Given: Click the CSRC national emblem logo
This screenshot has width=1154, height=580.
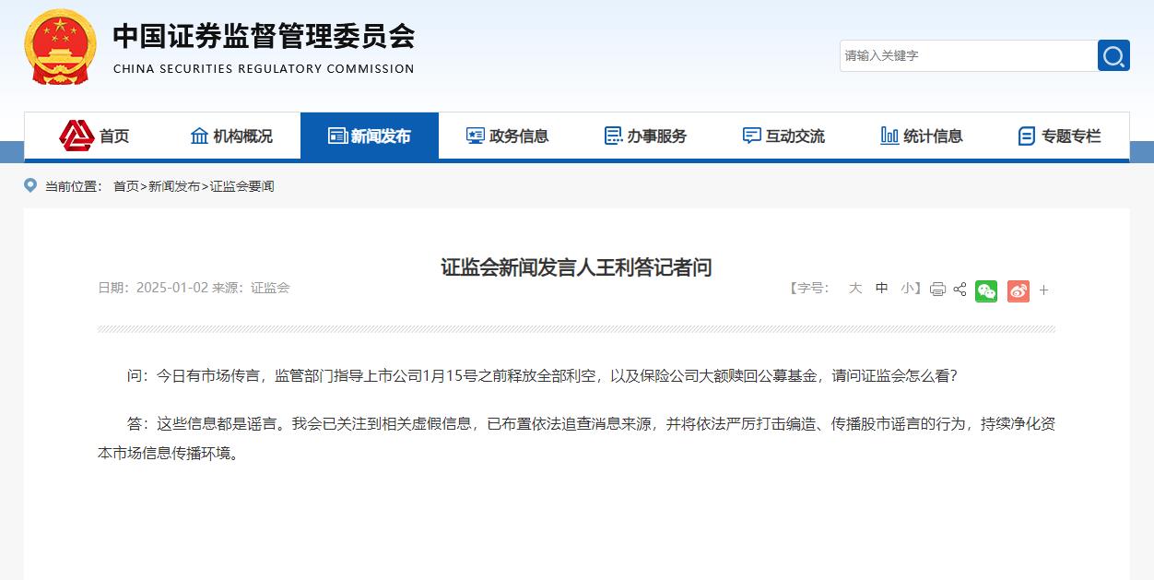Looking at the screenshot, I should [x=60, y=47].
